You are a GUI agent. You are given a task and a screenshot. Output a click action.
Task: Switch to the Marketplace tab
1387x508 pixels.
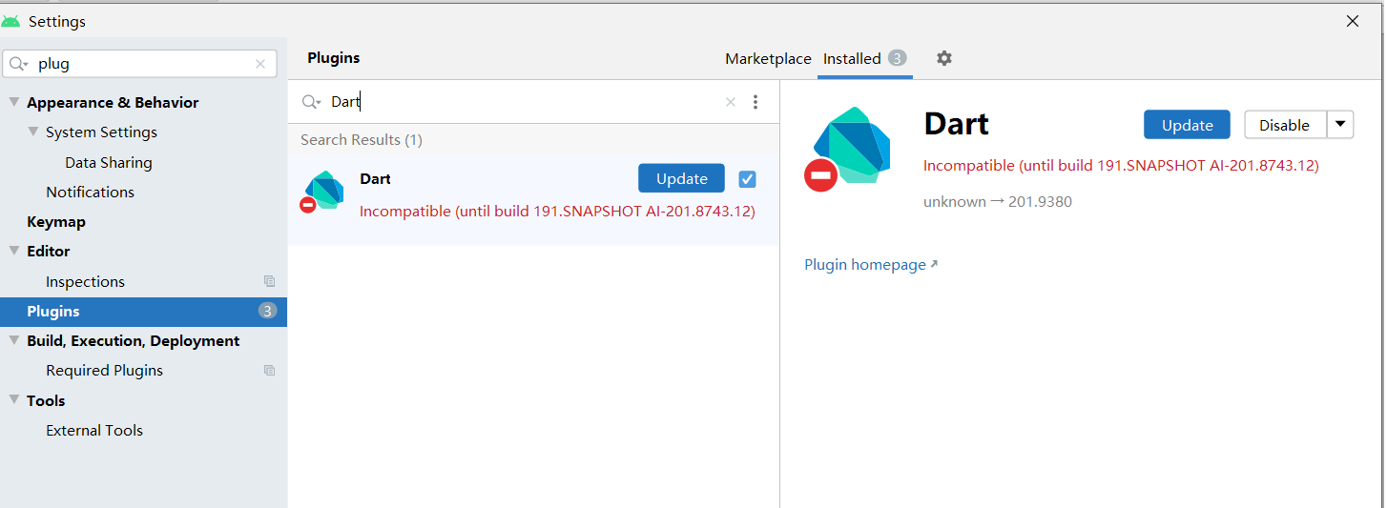click(768, 58)
